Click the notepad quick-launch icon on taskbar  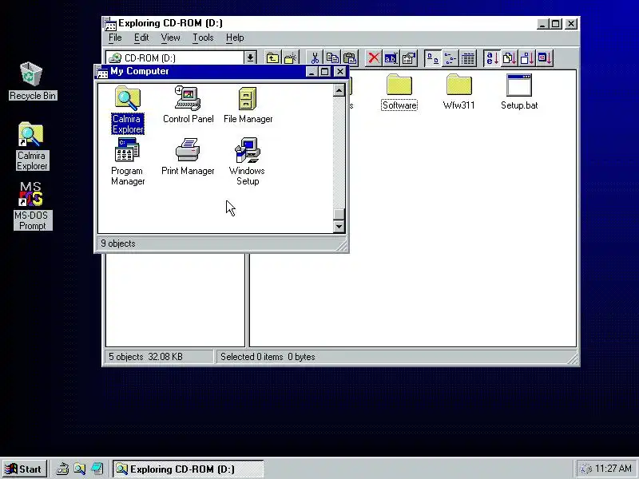pos(97,469)
